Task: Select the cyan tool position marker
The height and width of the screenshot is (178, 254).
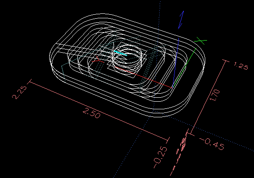Action: tap(120, 53)
